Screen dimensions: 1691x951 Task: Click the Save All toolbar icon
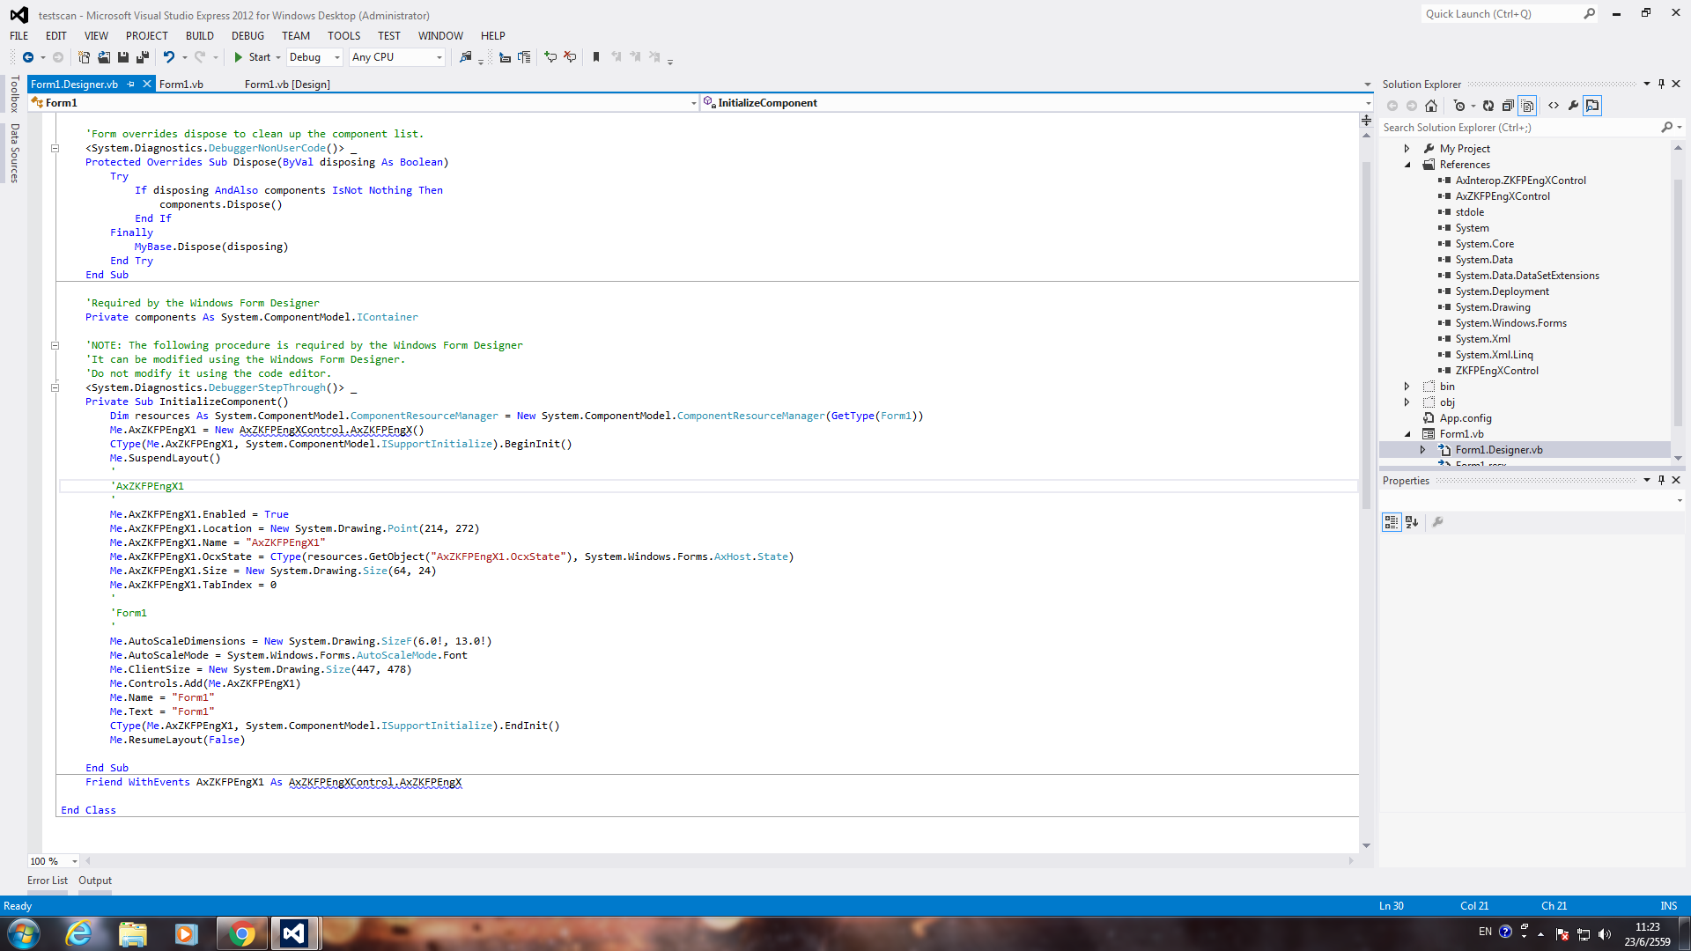(x=143, y=57)
